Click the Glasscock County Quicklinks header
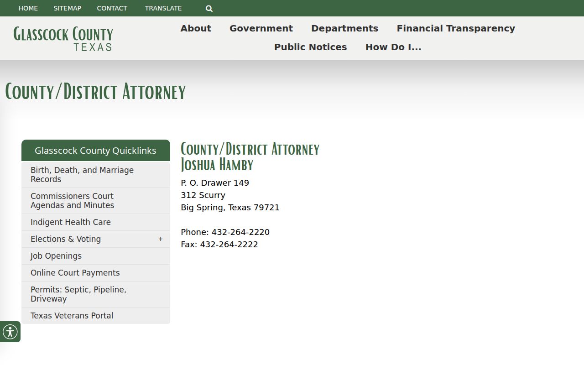584x365 pixels. [x=96, y=151]
